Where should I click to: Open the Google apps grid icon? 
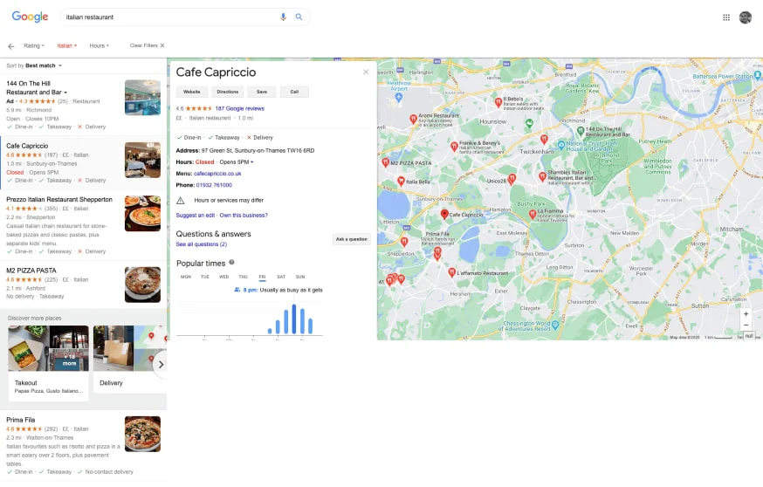pos(726,17)
